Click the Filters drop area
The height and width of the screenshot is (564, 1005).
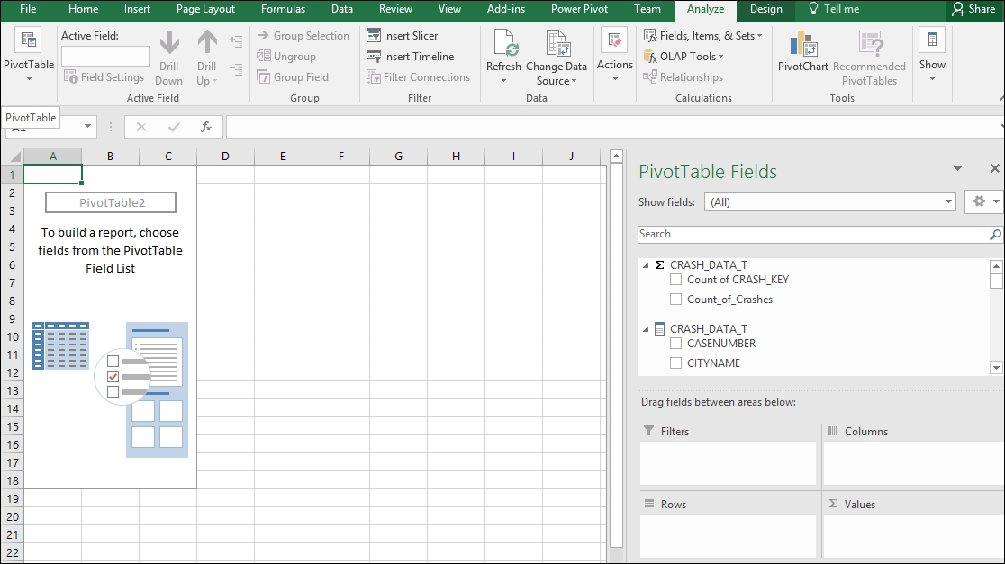pyautogui.click(x=729, y=464)
